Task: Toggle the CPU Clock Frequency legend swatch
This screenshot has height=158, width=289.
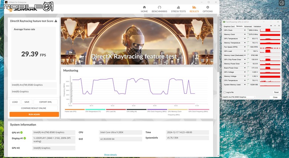Action: [157, 110]
